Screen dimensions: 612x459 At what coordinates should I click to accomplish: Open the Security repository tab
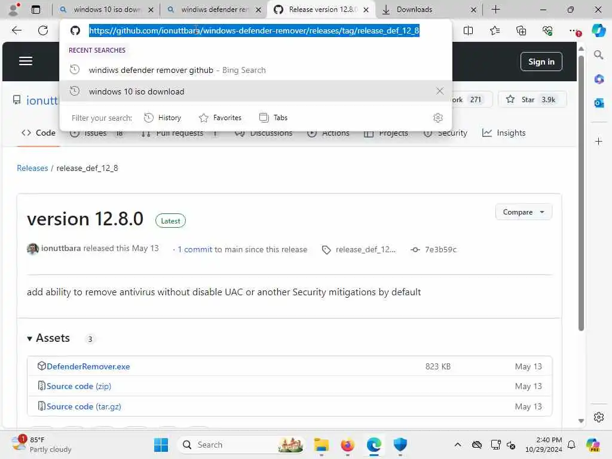(x=446, y=133)
